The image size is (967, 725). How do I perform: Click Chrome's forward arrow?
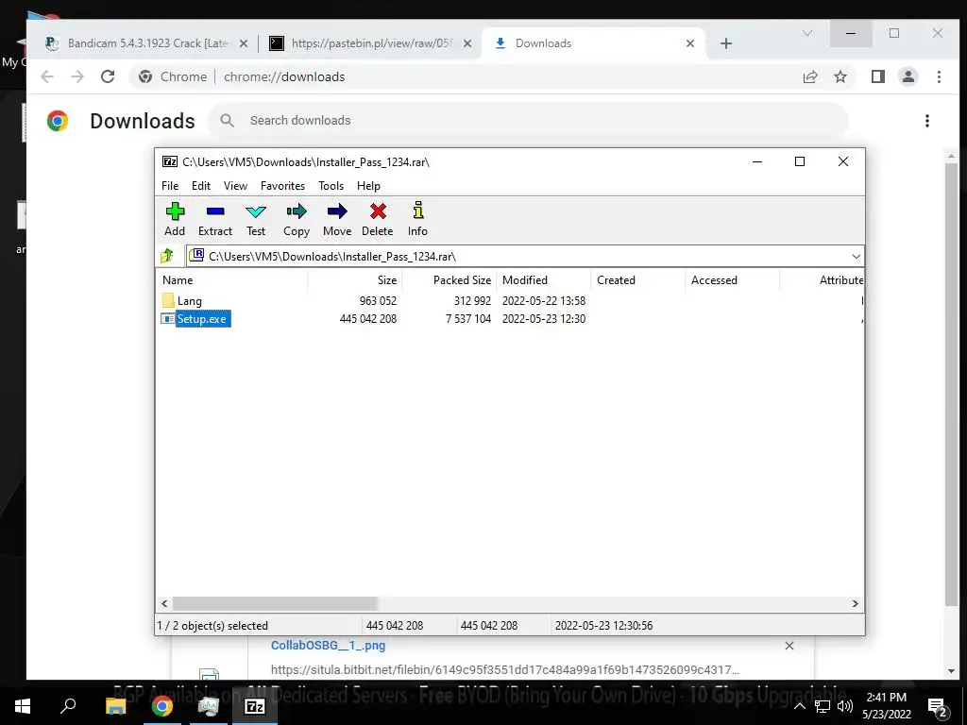pyautogui.click(x=77, y=76)
